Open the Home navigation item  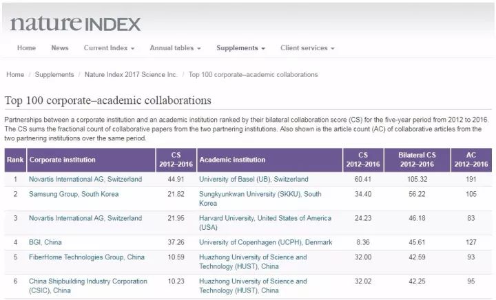[26, 48]
